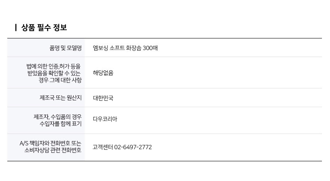Click the '소비자상담 관련 전화번호' label line
The width and height of the screenshot is (330, 181).
coord(53,150)
